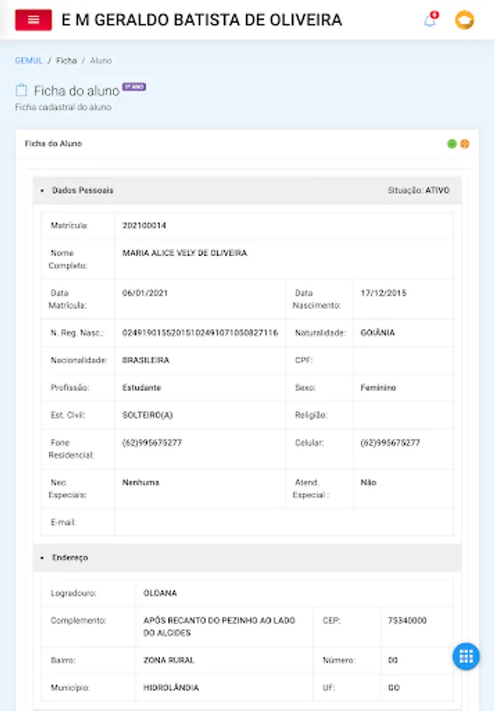Image resolution: width=494 pixels, height=711 pixels.
Task: Click CEP value 75340000
Action: (x=407, y=620)
